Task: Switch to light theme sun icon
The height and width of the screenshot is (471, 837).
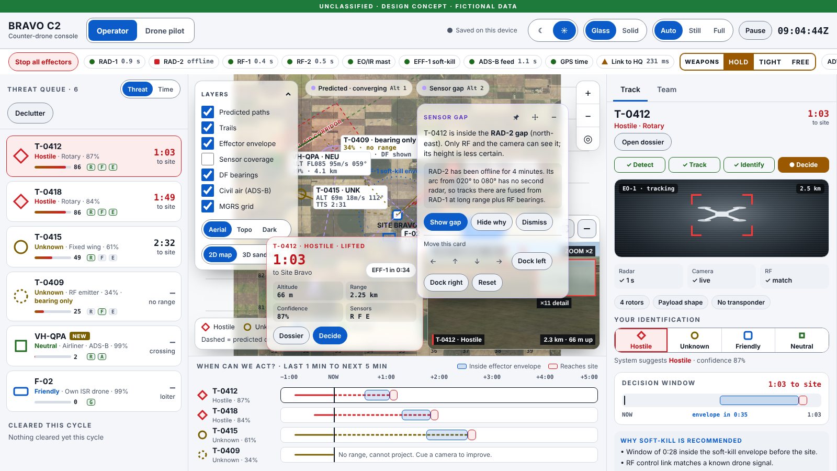Action: [564, 30]
